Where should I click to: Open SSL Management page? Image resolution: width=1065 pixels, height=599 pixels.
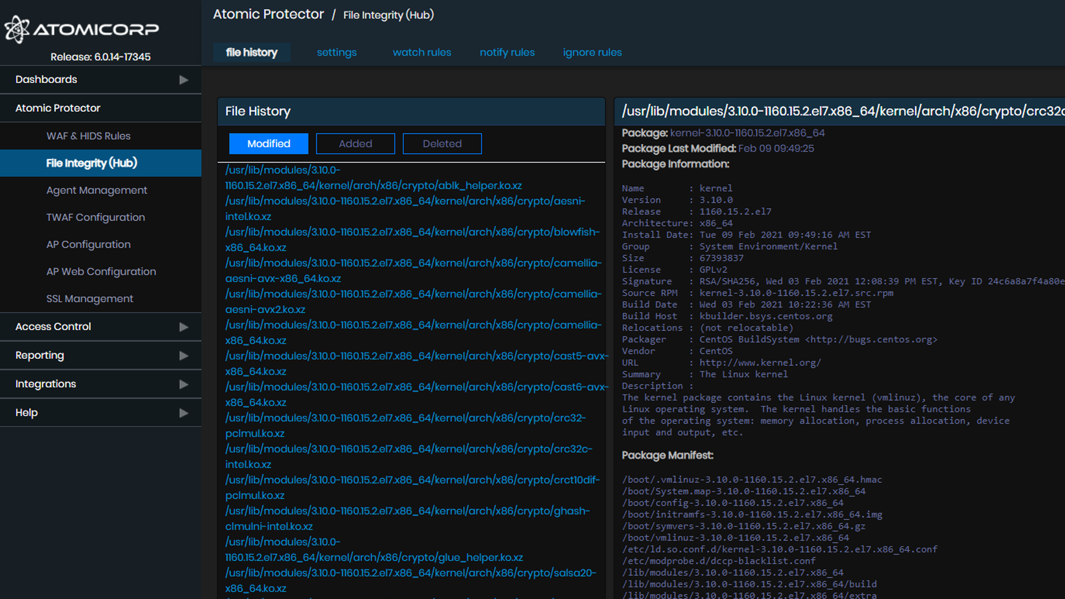pyautogui.click(x=89, y=299)
